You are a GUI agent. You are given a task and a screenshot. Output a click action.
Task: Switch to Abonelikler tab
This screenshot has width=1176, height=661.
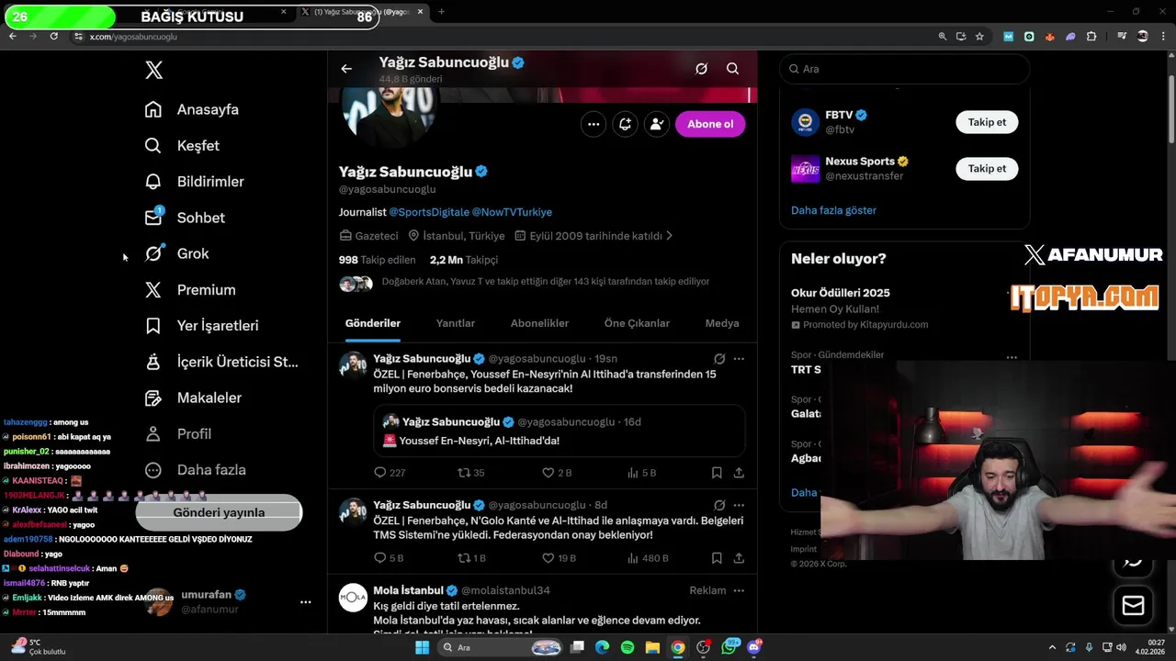[x=539, y=323]
